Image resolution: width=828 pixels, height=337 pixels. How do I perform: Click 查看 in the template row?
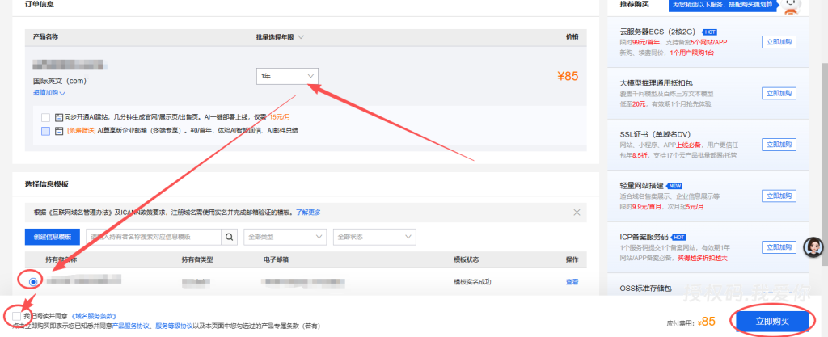[x=572, y=281]
